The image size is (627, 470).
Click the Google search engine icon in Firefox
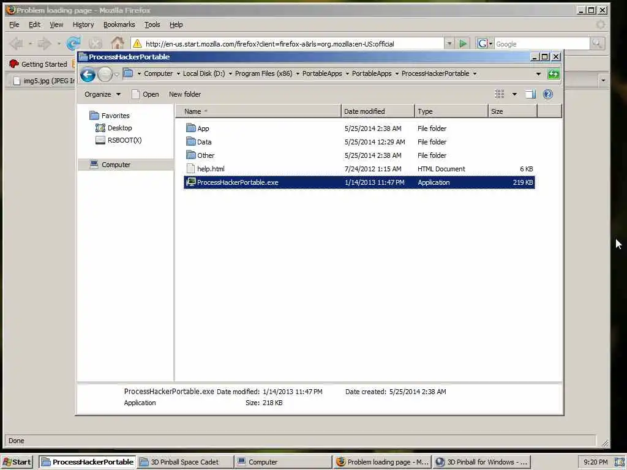[x=482, y=43]
